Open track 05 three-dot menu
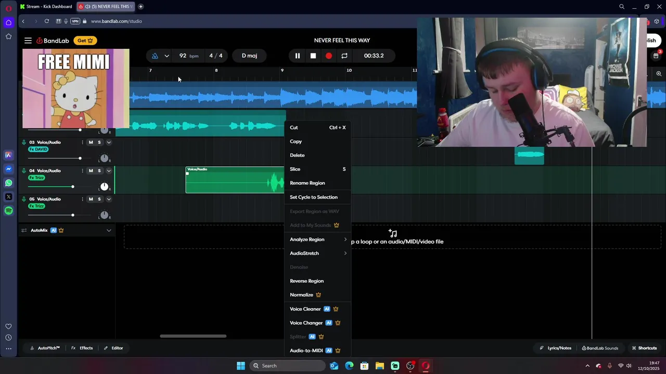The image size is (666, 374). click(82, 199)
